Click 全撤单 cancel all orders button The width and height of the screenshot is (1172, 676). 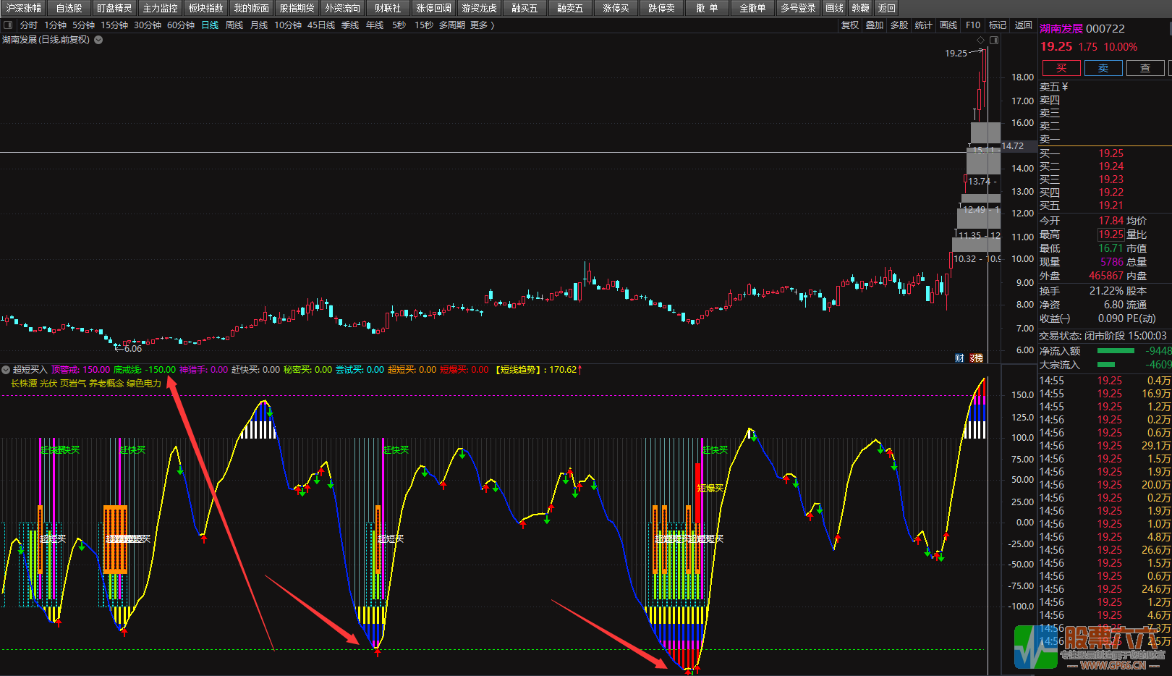click(x=753, y=8)
